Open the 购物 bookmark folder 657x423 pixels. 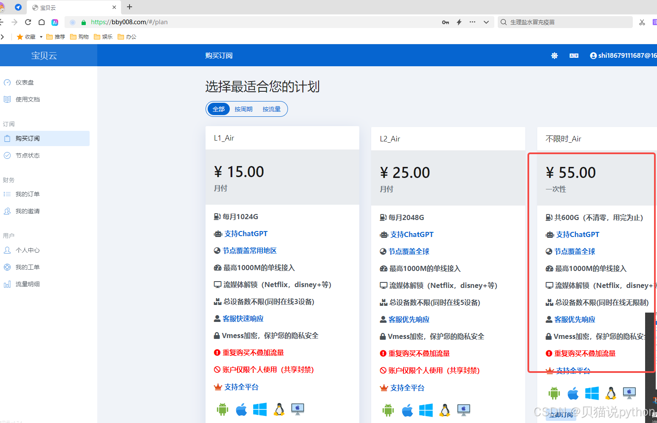click(x=79, y=37)
